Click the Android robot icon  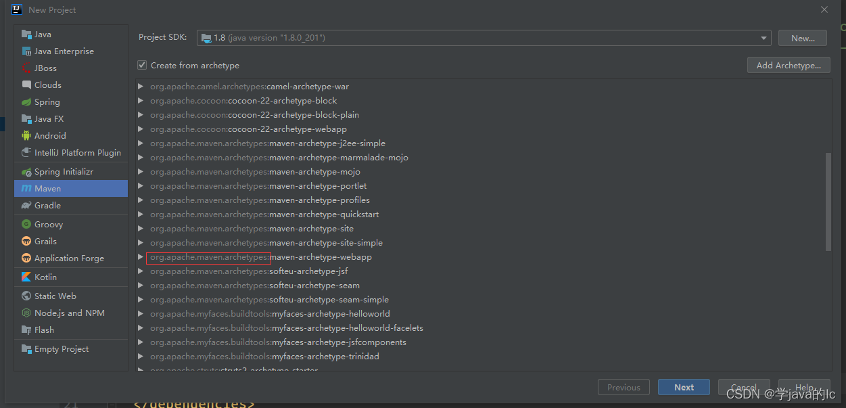26,136
